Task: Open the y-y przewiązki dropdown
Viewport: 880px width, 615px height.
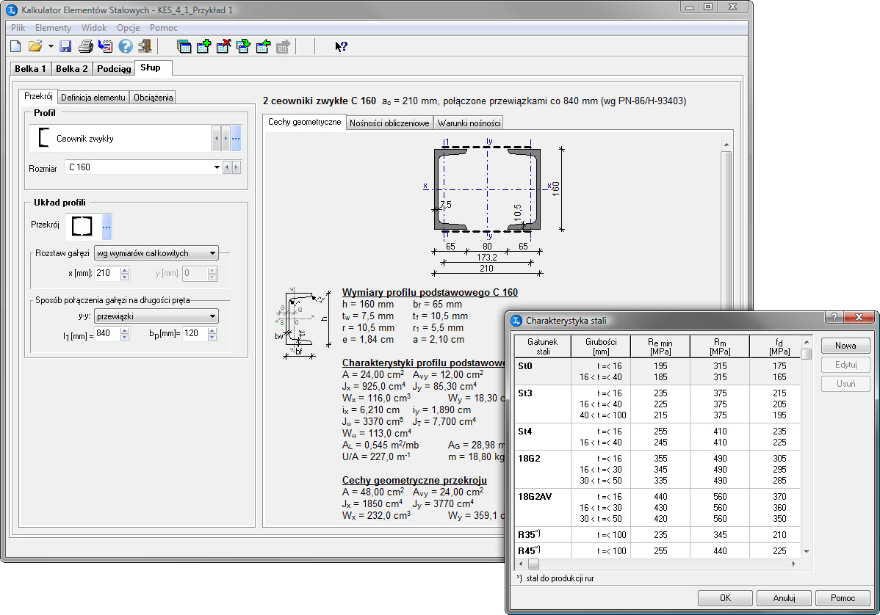Action: coord(212,316)
